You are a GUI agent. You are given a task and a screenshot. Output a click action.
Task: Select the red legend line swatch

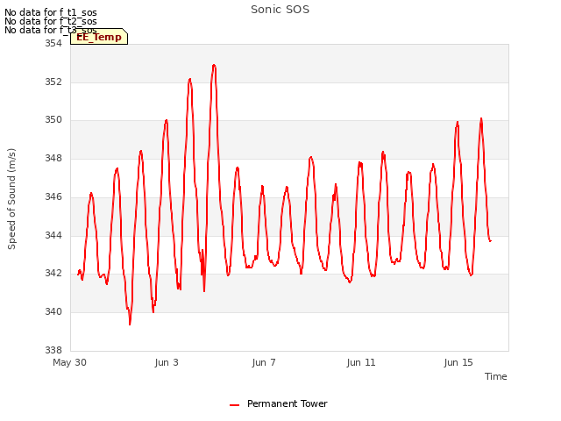pyautogui.click(x=234, y=405)
